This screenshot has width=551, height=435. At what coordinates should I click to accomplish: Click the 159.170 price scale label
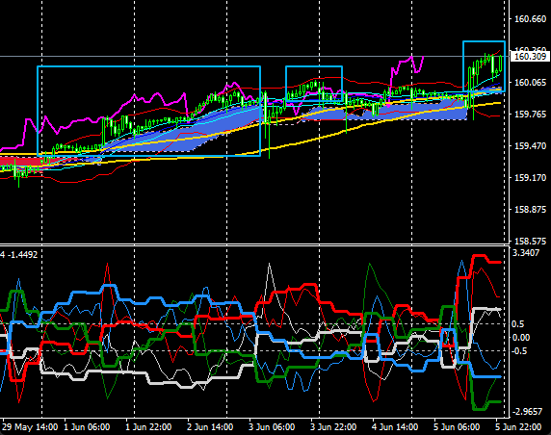click(x=530, y=178)
